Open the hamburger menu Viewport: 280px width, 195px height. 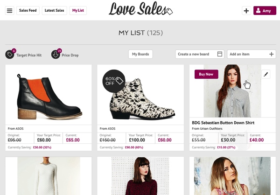click(x=9, y=11)
